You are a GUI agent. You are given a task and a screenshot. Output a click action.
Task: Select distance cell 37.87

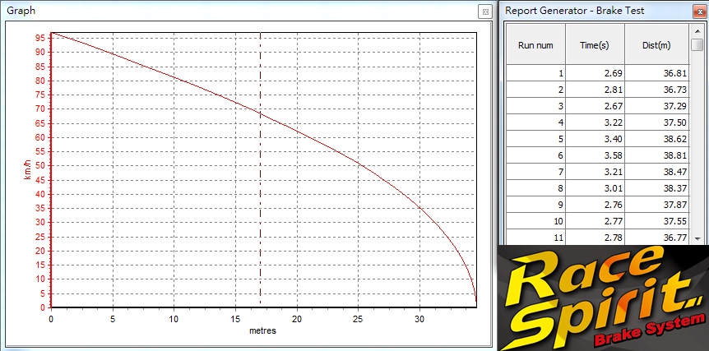657,204
